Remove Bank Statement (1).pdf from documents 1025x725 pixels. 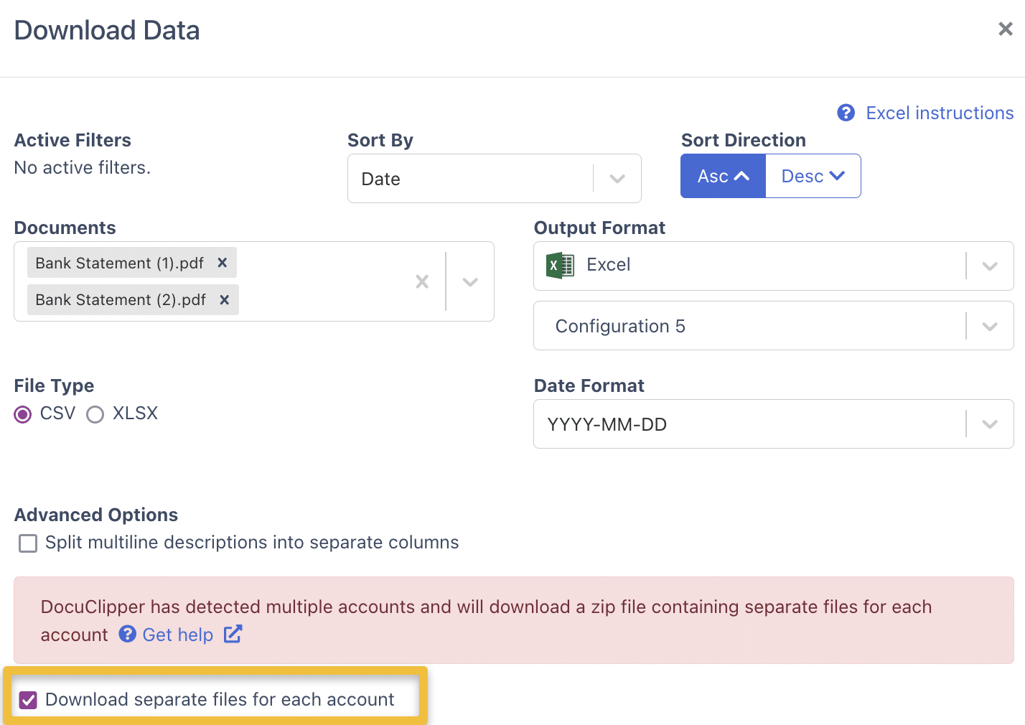pos(223,263)
